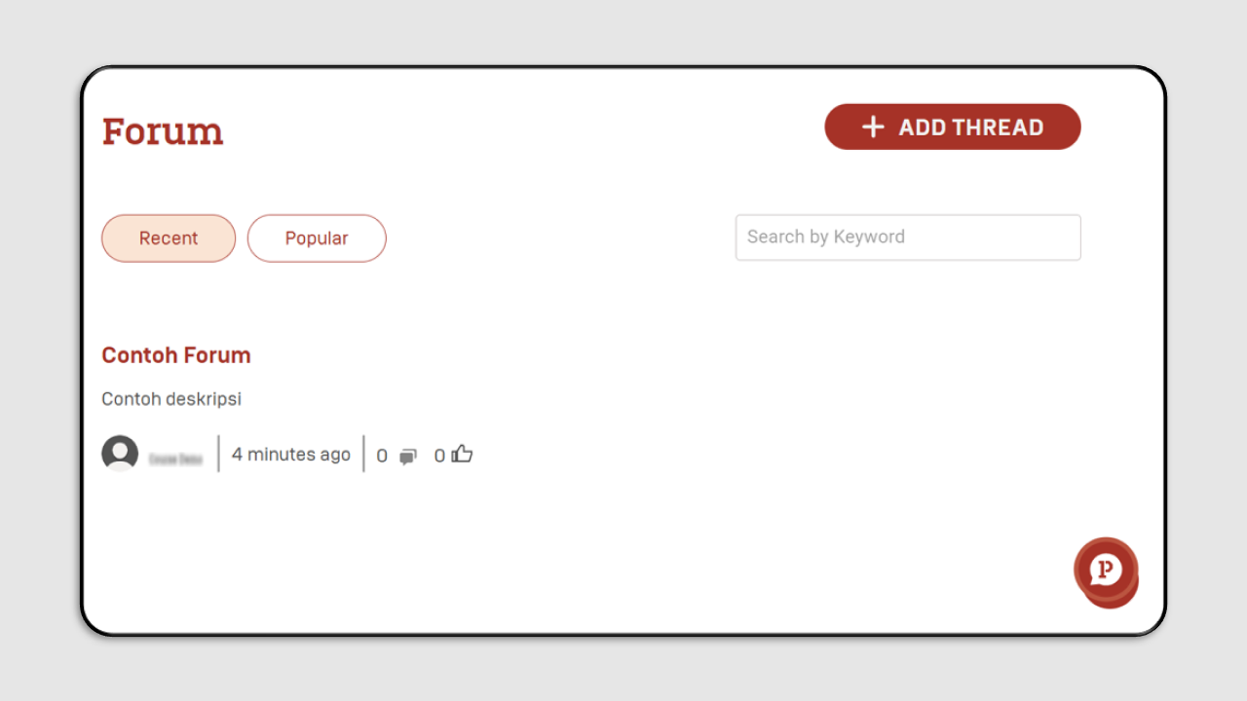Click the like count beside thumbs-up

click(x=439, y=456)
